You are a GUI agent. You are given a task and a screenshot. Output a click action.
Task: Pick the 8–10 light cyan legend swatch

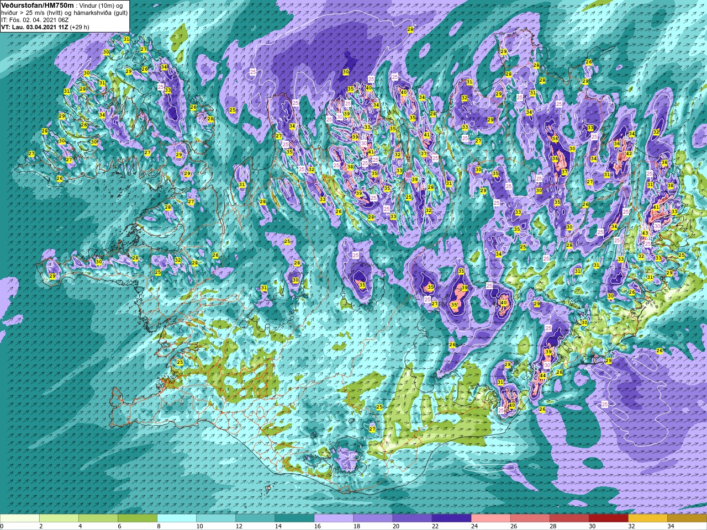(177, 518)
